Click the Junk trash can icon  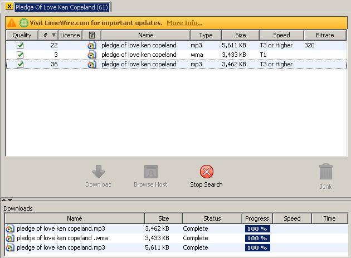point(326,172)
